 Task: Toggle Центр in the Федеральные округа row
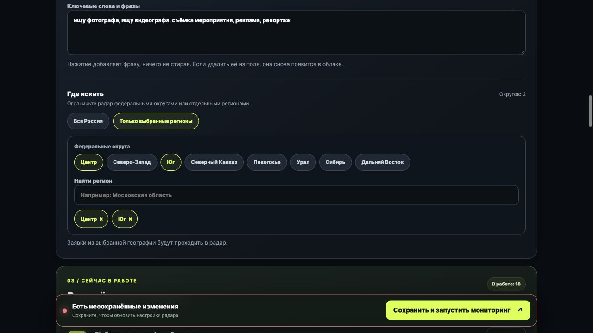click(88, 162)
